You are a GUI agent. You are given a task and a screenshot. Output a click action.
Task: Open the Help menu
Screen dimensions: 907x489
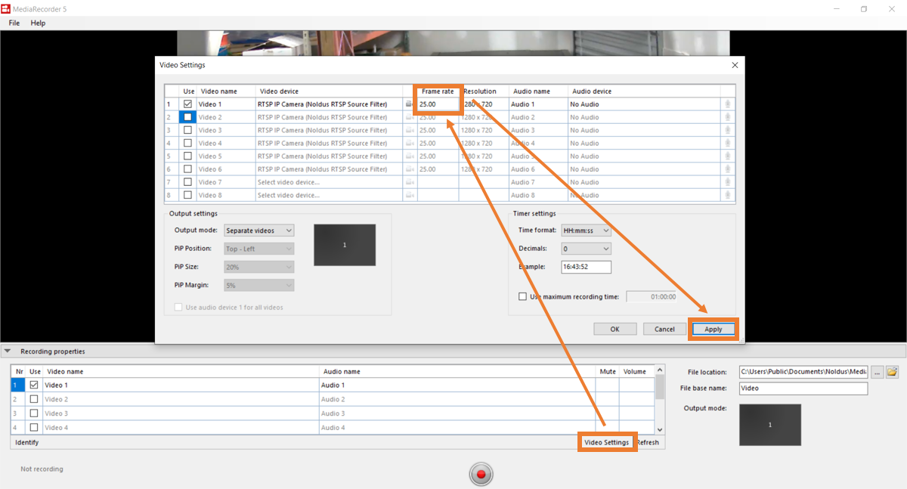click(38, 23)
